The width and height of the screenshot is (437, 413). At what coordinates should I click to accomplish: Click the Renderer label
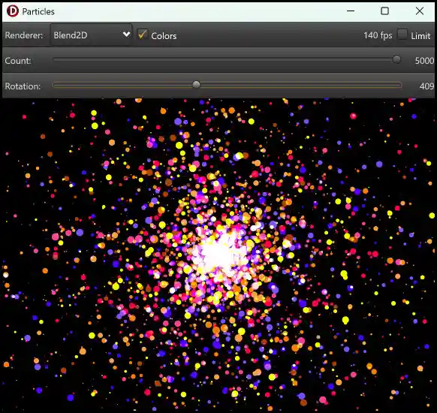coord(24,35)
